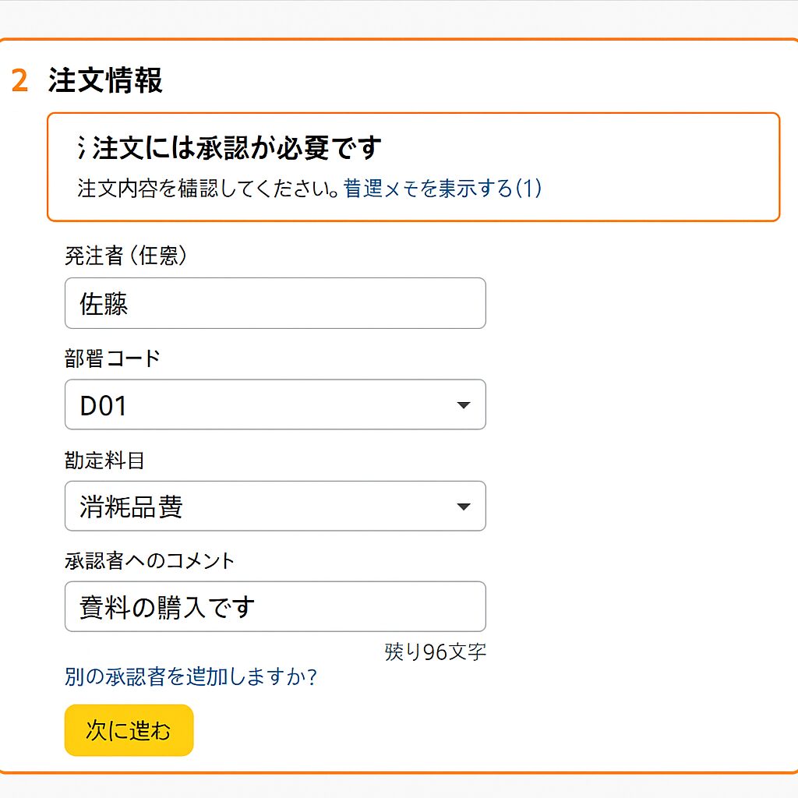Open the 消耗品費 account category combo box
The width and height of the screenshot is (798, 798).
coord(275,506)
